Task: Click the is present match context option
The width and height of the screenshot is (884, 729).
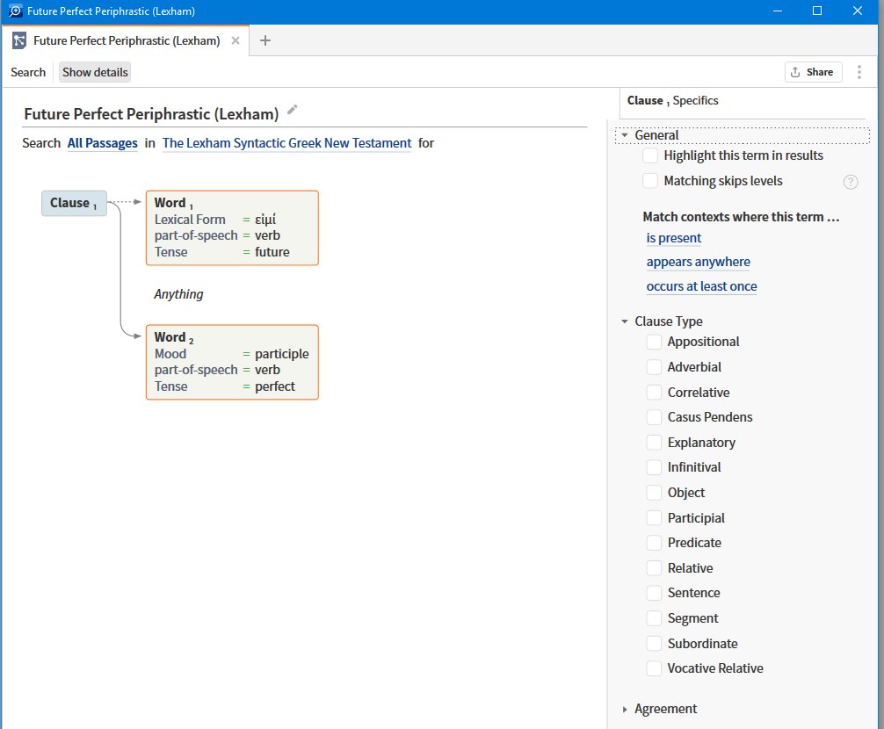Action: (x=673, y=238)
